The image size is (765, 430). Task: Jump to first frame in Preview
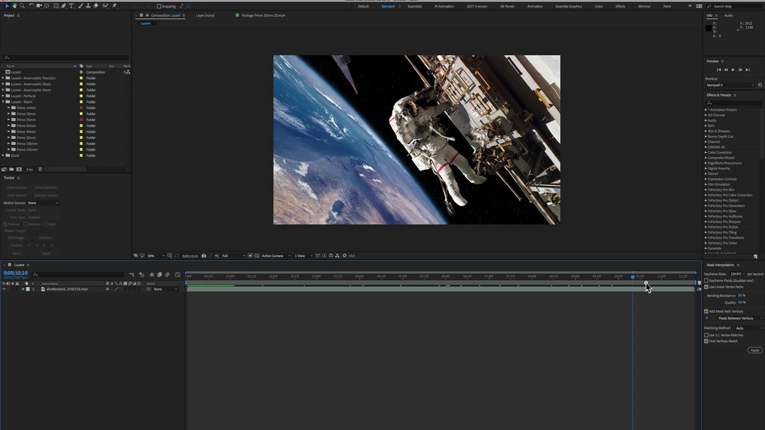719,70
